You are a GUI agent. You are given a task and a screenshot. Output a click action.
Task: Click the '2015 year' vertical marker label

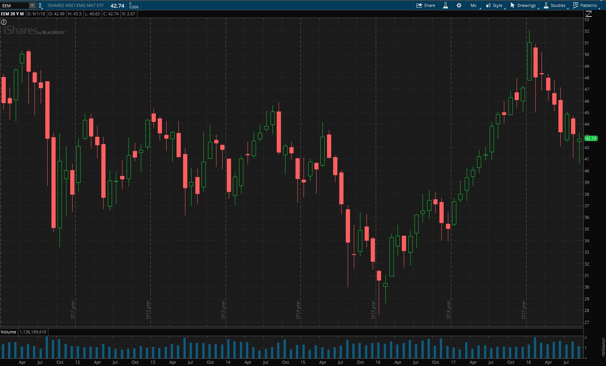click(373, 310)
